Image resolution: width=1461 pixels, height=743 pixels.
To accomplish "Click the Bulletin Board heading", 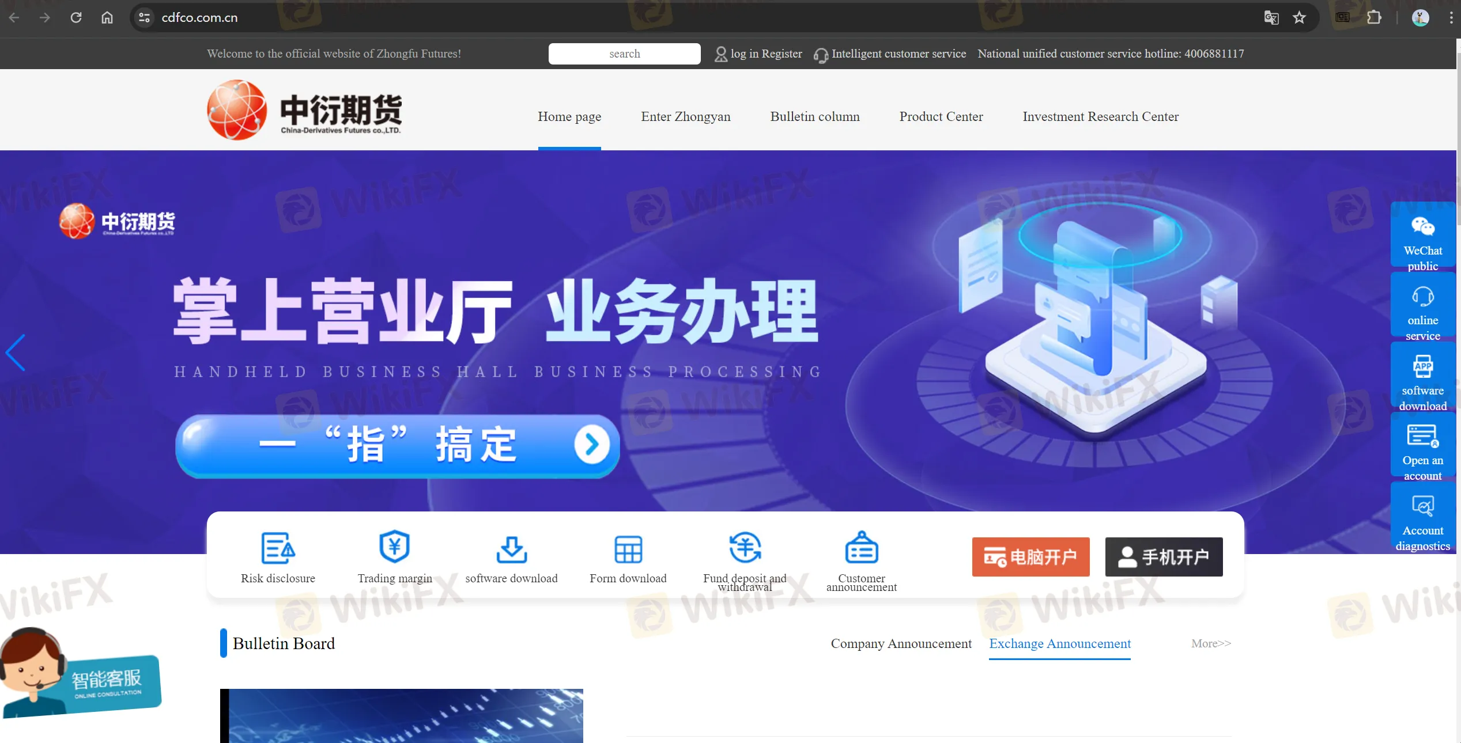I will [284, 644].
